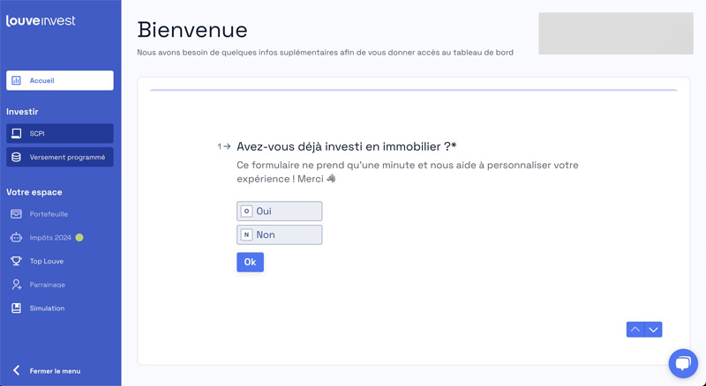This screenshot has height=386, width=706.
Task: Click the Accueil dashboard chart icon
Action: pos(16,80)
